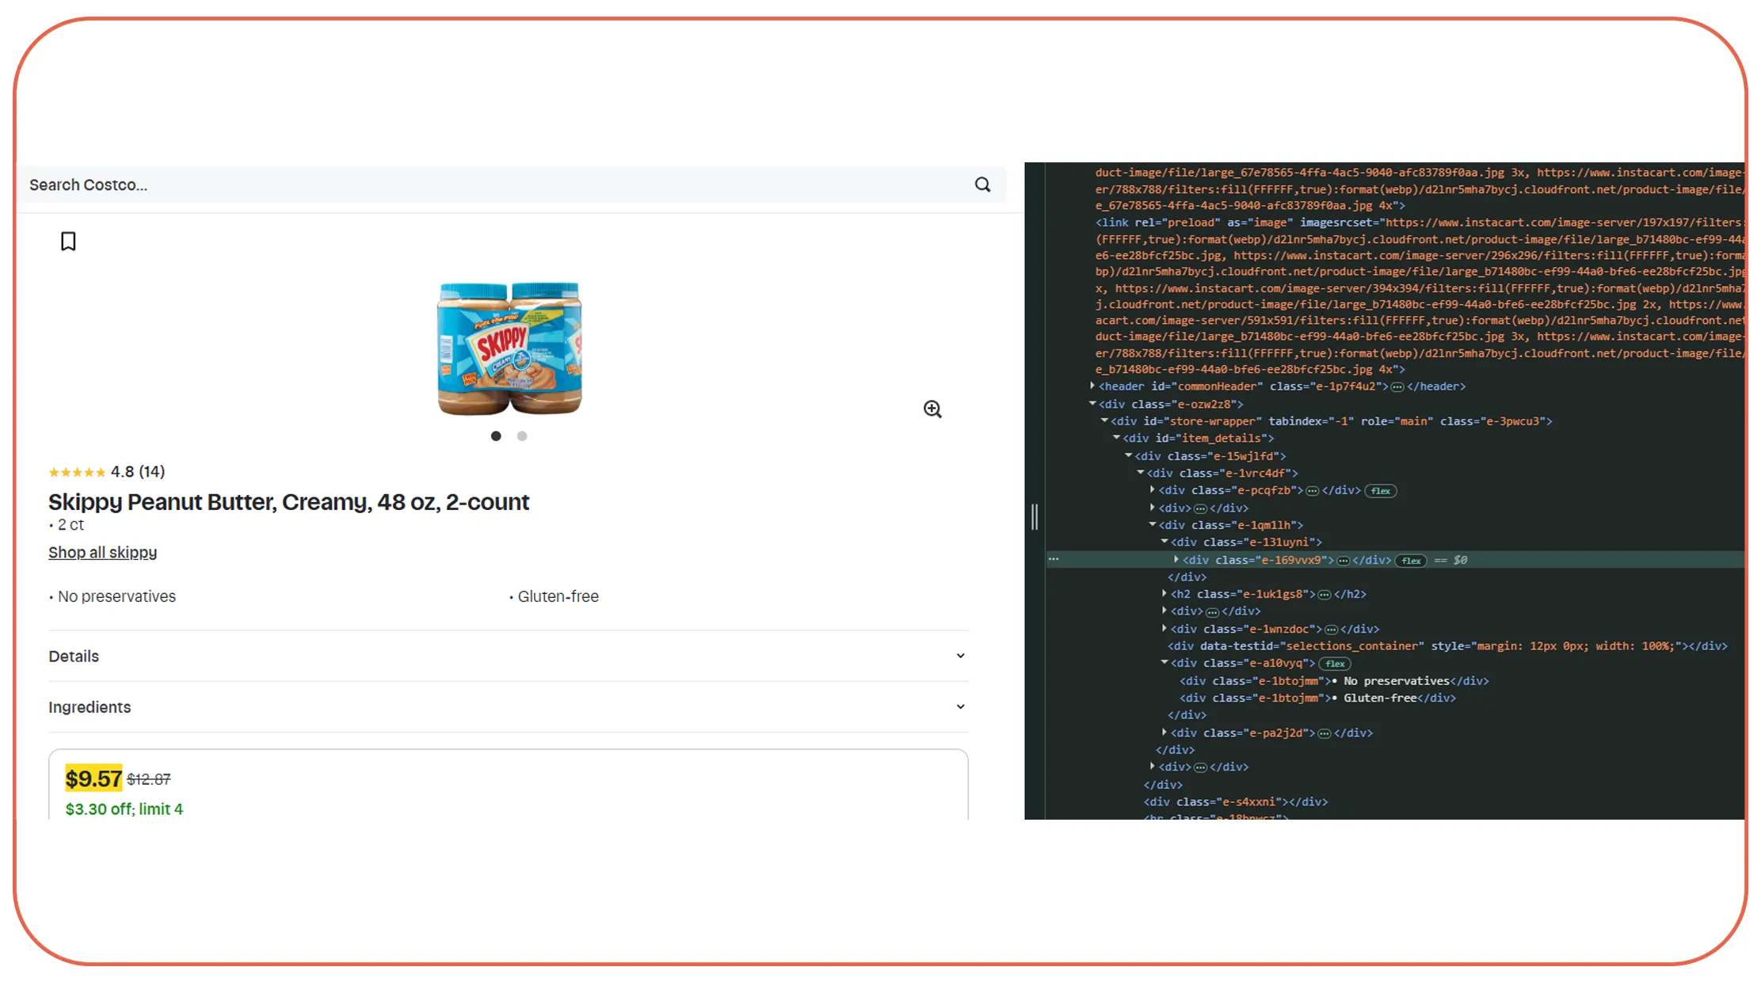
Task: Click the ellipsis badge in div e-pcqfzb
Action: [x=1312, y=491]
